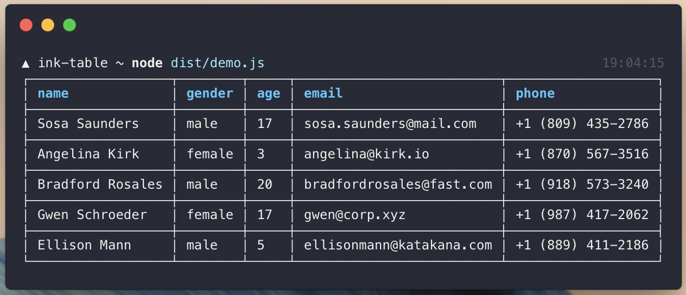Click the angelina@kirk.io email address
Image resolution: width=686 pixels, height=295 pixels.
[x=367, y=154]
